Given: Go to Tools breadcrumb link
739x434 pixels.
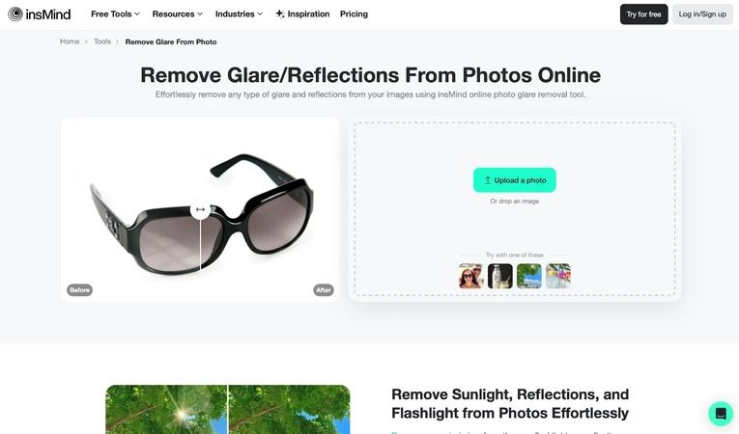Looking at the screenshot, I should tap(102, 41).
